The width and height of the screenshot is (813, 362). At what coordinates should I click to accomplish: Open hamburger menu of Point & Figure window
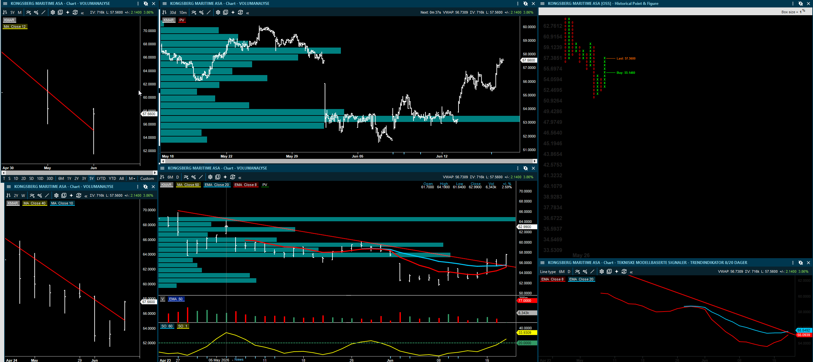pos(542,4)
